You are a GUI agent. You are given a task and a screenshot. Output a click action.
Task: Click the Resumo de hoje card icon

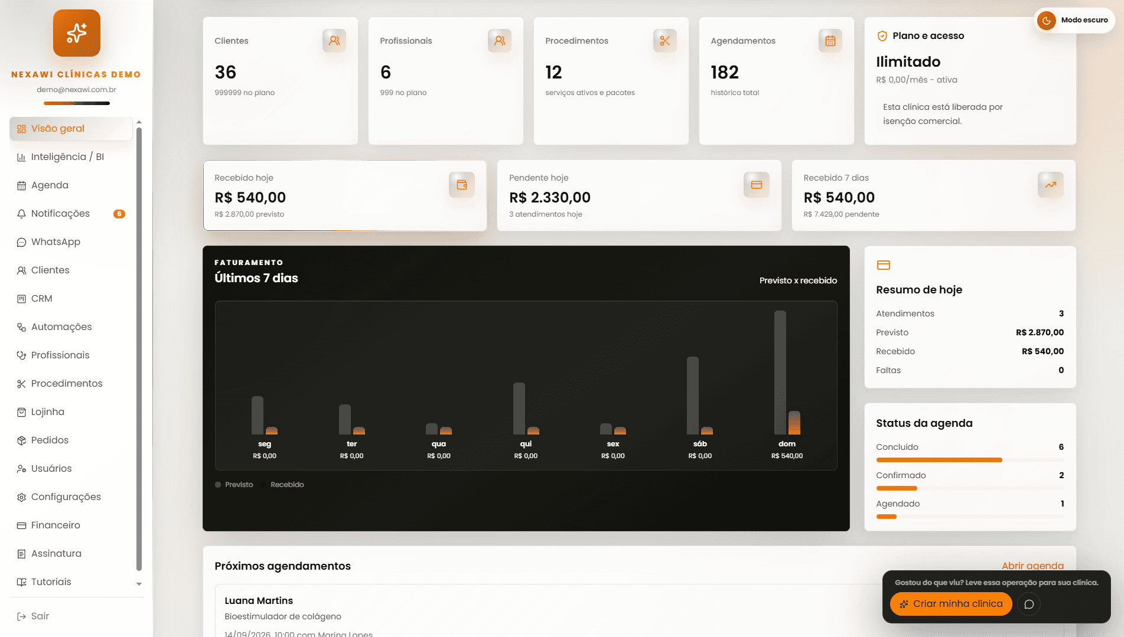[884, 265]
